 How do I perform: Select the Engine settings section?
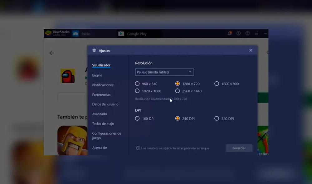click(97, 75)
